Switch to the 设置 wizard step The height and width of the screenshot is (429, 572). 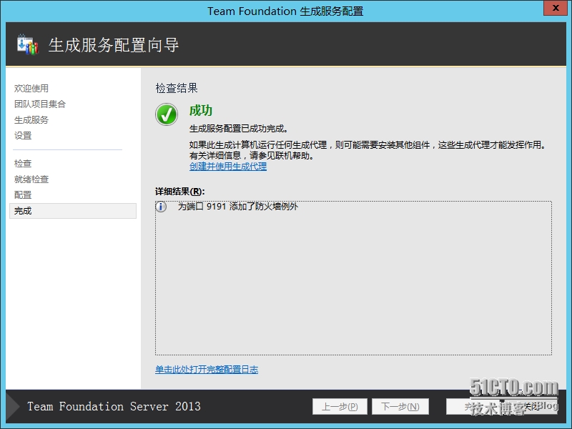(23, 135)
